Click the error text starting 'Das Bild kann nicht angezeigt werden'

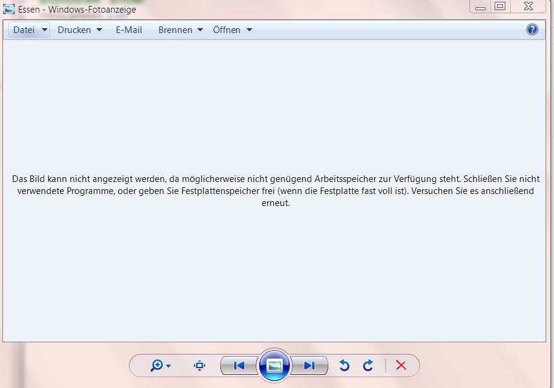275,191
